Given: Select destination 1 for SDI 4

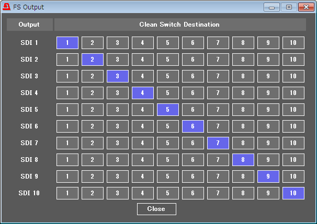Looking at the screenshot, I should click(67, 93).
